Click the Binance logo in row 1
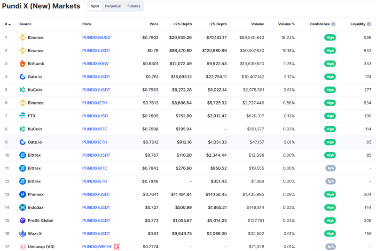 click(x=23, y=38)
